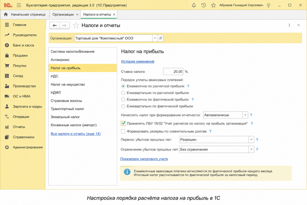Open organization card icon next to dropdown
Screen dimensions: 307x205
click(161, 38)
